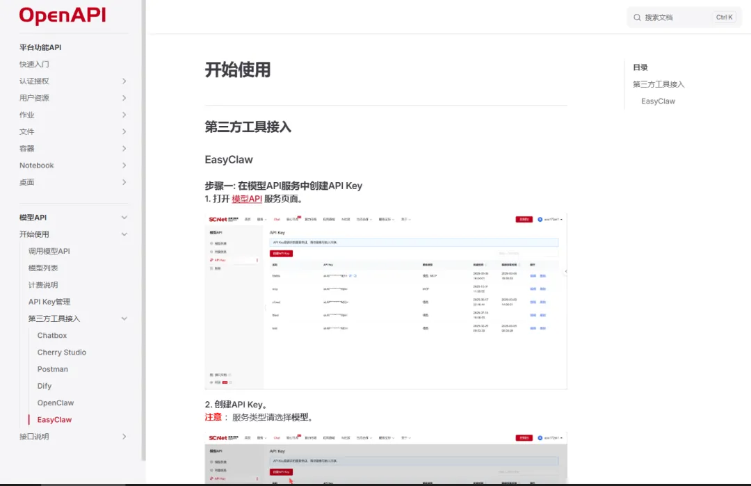The width and height of the screenshot is (751, 486).
Task: Open the Postman guide
Action: click(x=53, y=369)
